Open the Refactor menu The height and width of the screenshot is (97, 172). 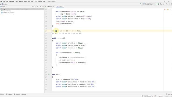pos(21,1)
